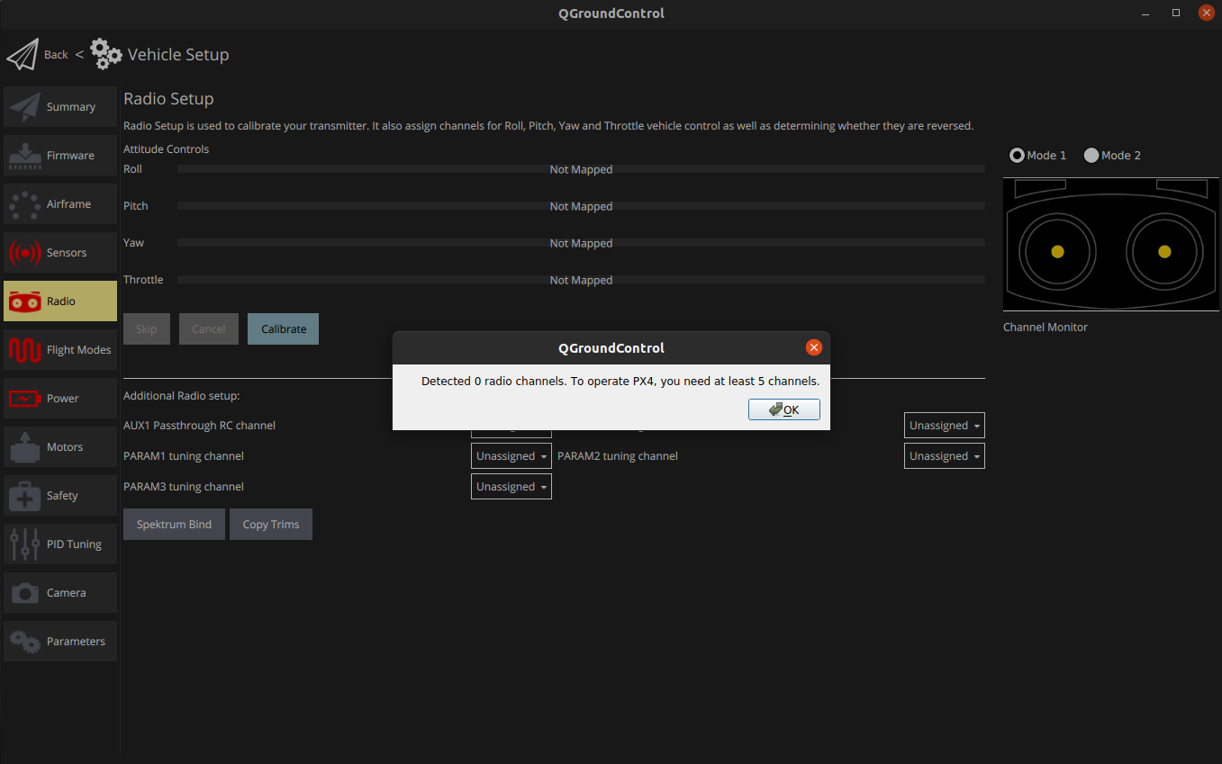
Task: Click the Back link at top left
Action: [x=56, y=55]
